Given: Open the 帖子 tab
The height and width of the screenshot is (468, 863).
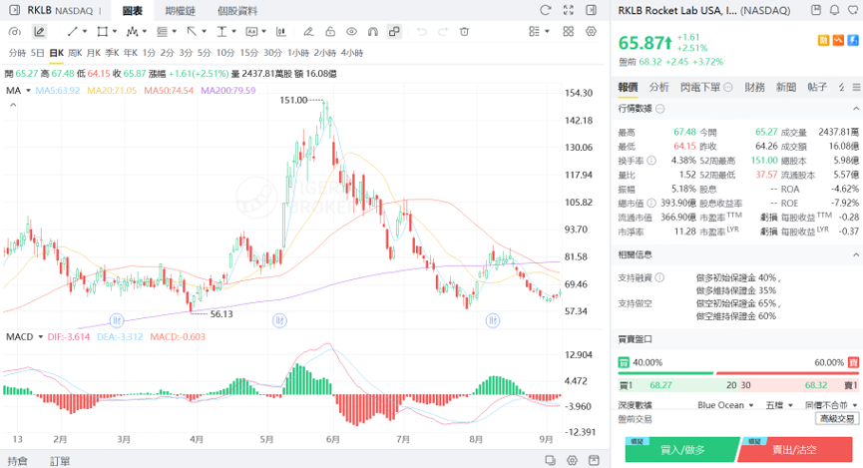Looking at the screenshot, I should pos(817,87).
